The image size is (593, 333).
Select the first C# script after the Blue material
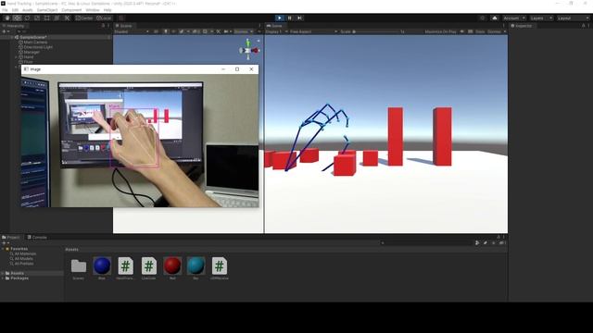pos(125,268)
